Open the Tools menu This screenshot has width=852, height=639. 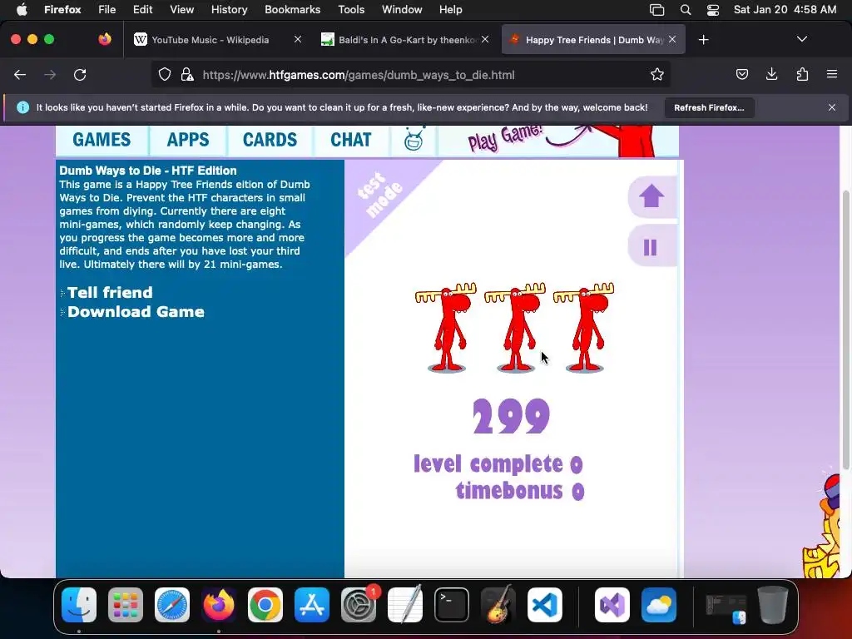[351, 10]
